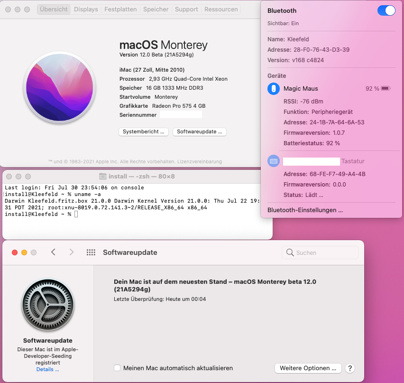Click the Letzte Überprüfung timestamp text
Image resolution: width=404 pixels, height=383 pixels.
coord(160,299)
